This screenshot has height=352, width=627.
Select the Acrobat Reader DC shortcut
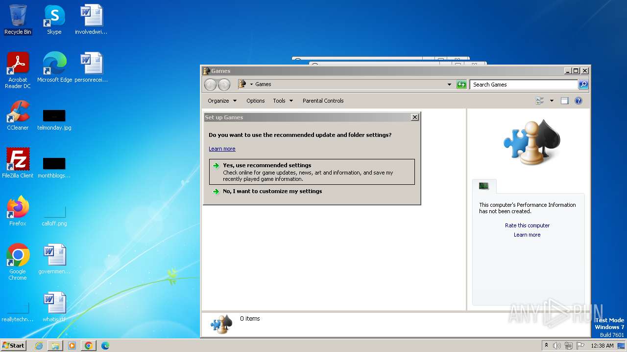[18, 70]
